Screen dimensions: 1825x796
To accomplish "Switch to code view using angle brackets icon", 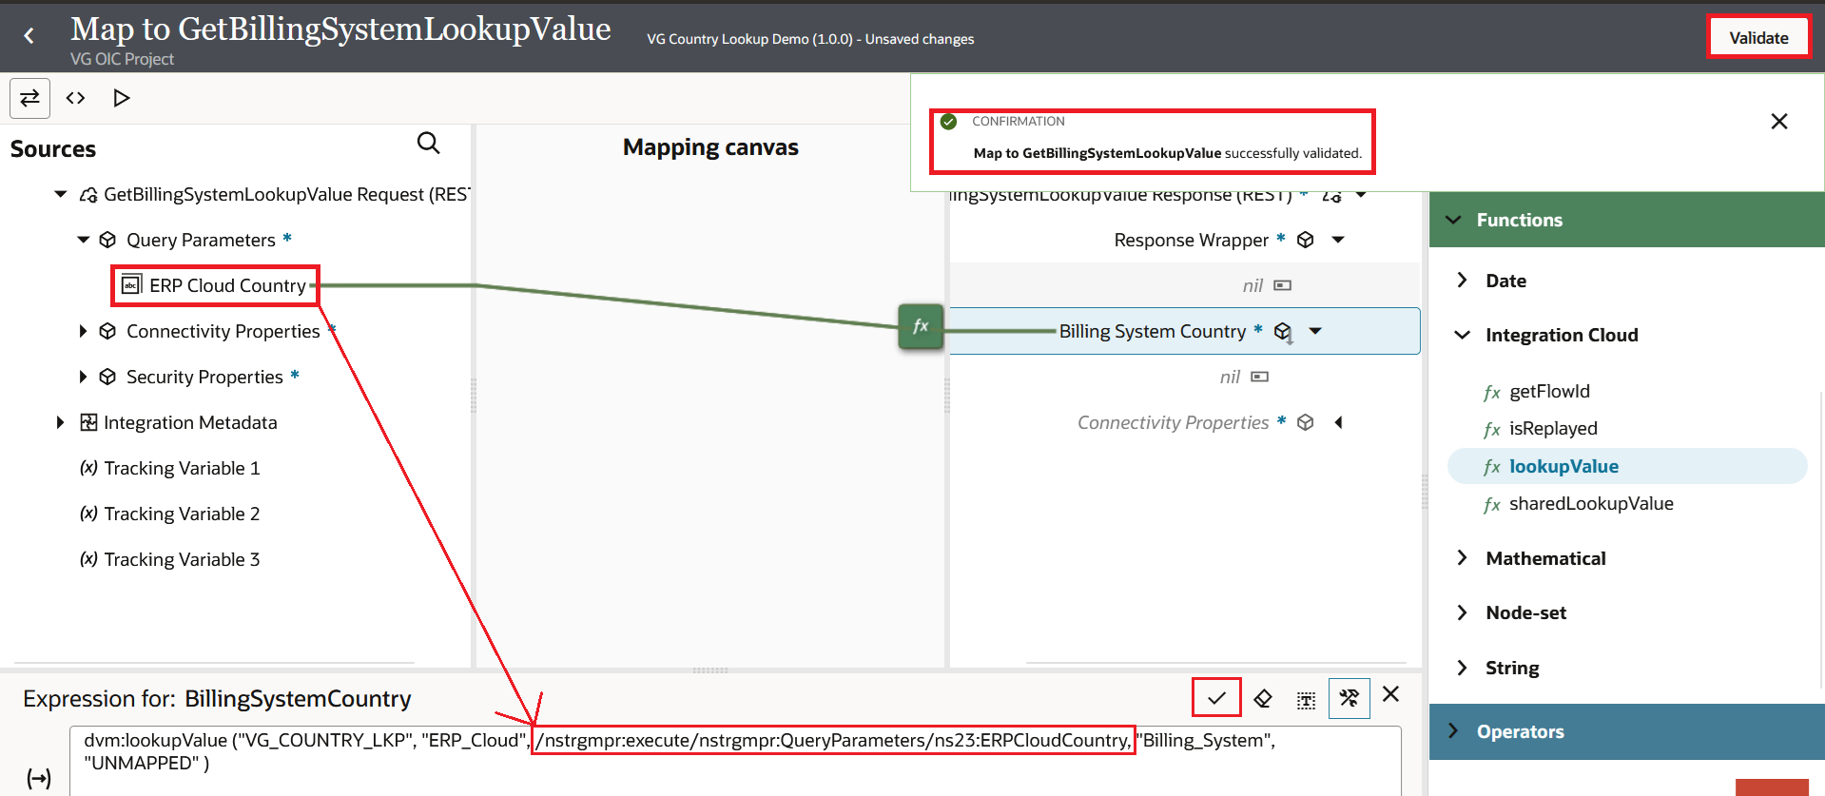I will pyautogui.click(x=75, y=98).
